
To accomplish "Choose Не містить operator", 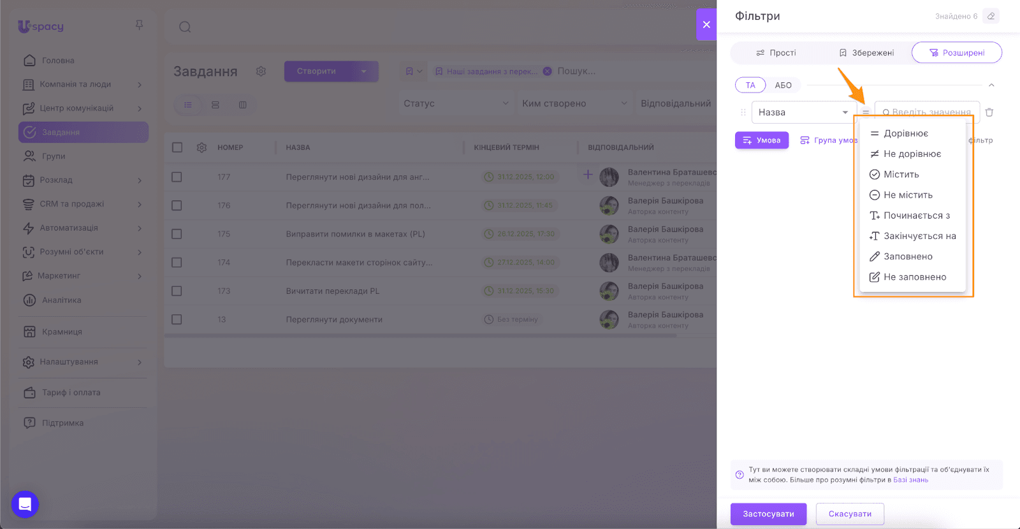I will pyautogui.click(x=913, y=194).
